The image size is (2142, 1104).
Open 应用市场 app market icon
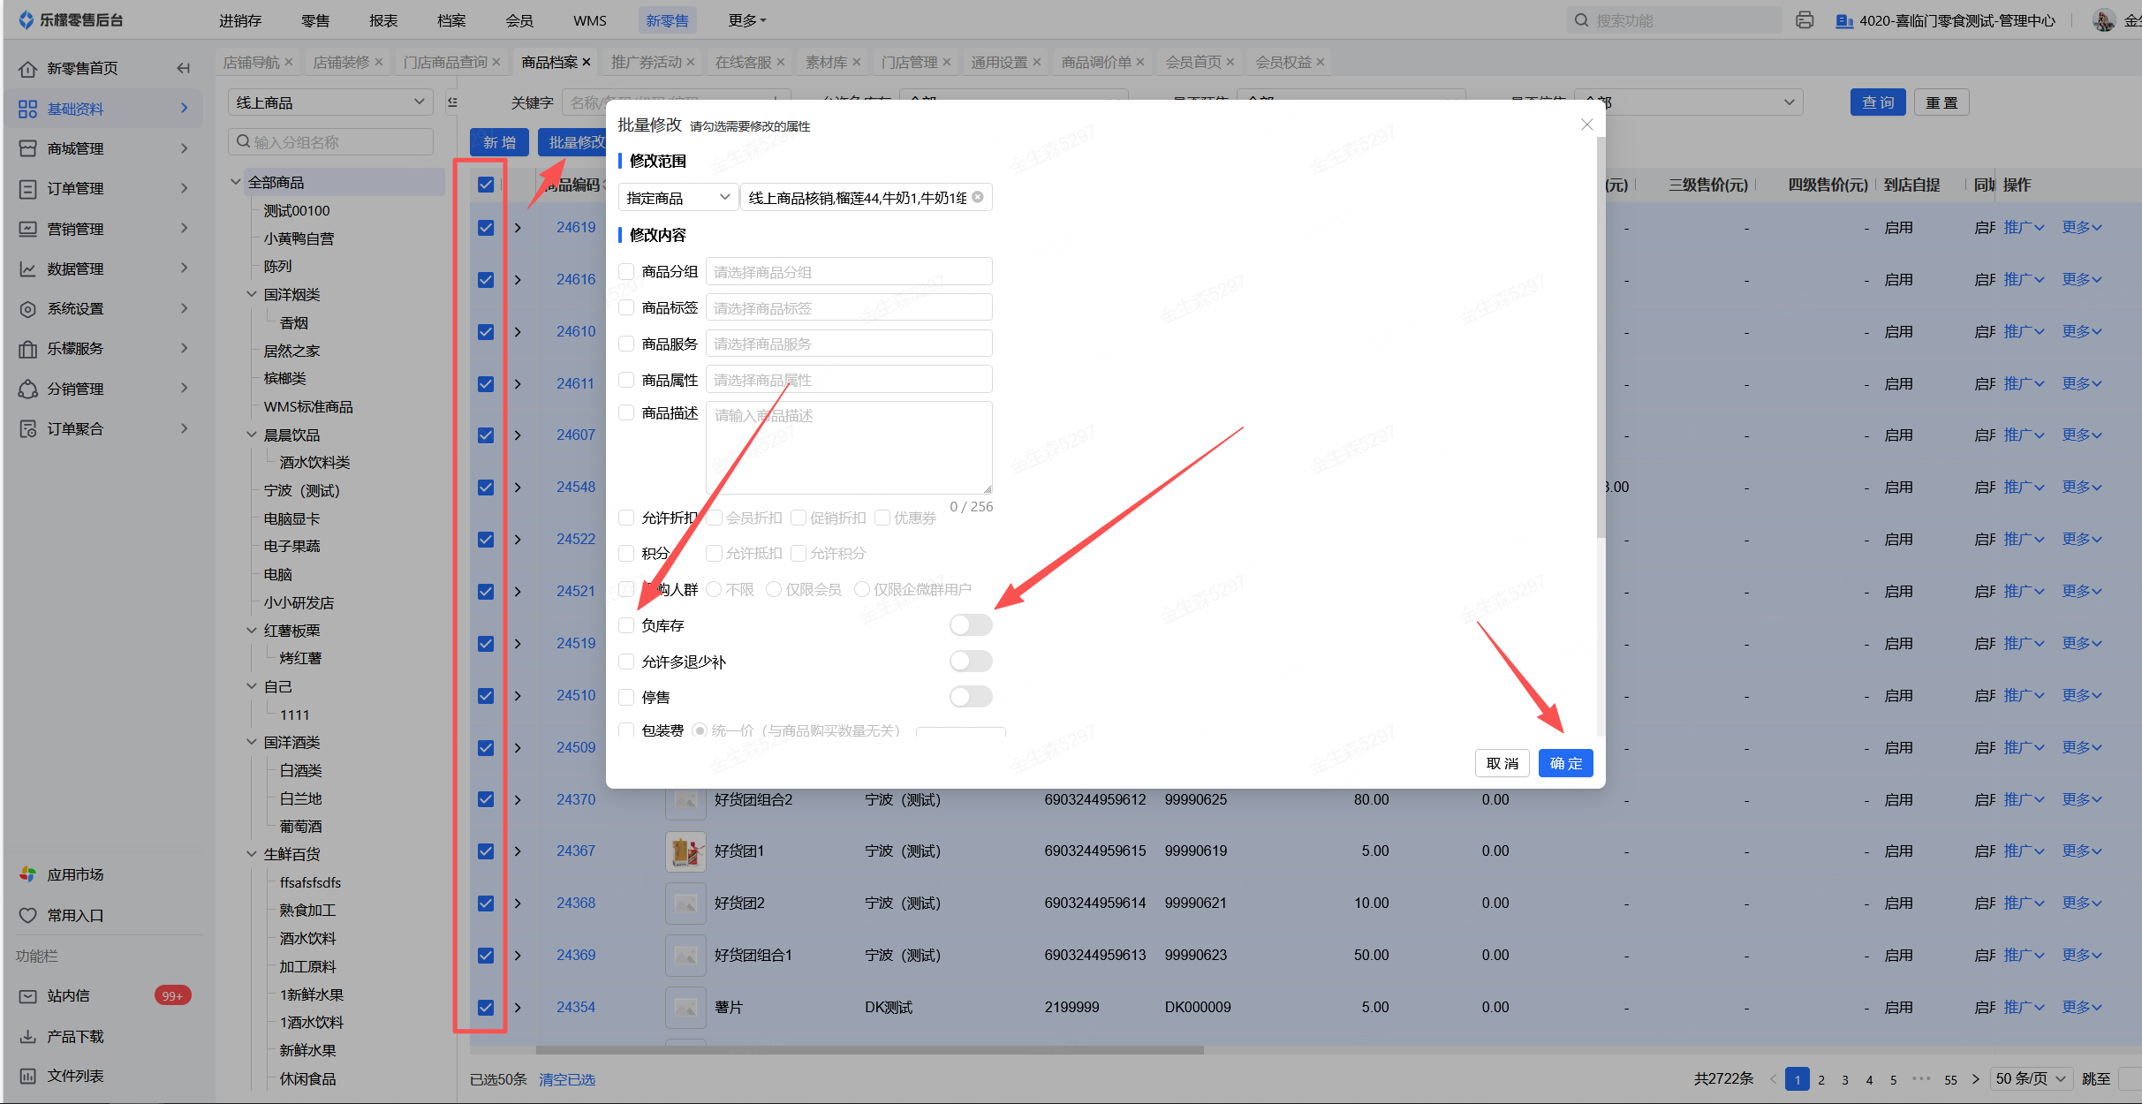click(28, 874)
